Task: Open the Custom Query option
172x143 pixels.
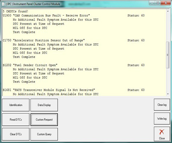Action: 44,134
